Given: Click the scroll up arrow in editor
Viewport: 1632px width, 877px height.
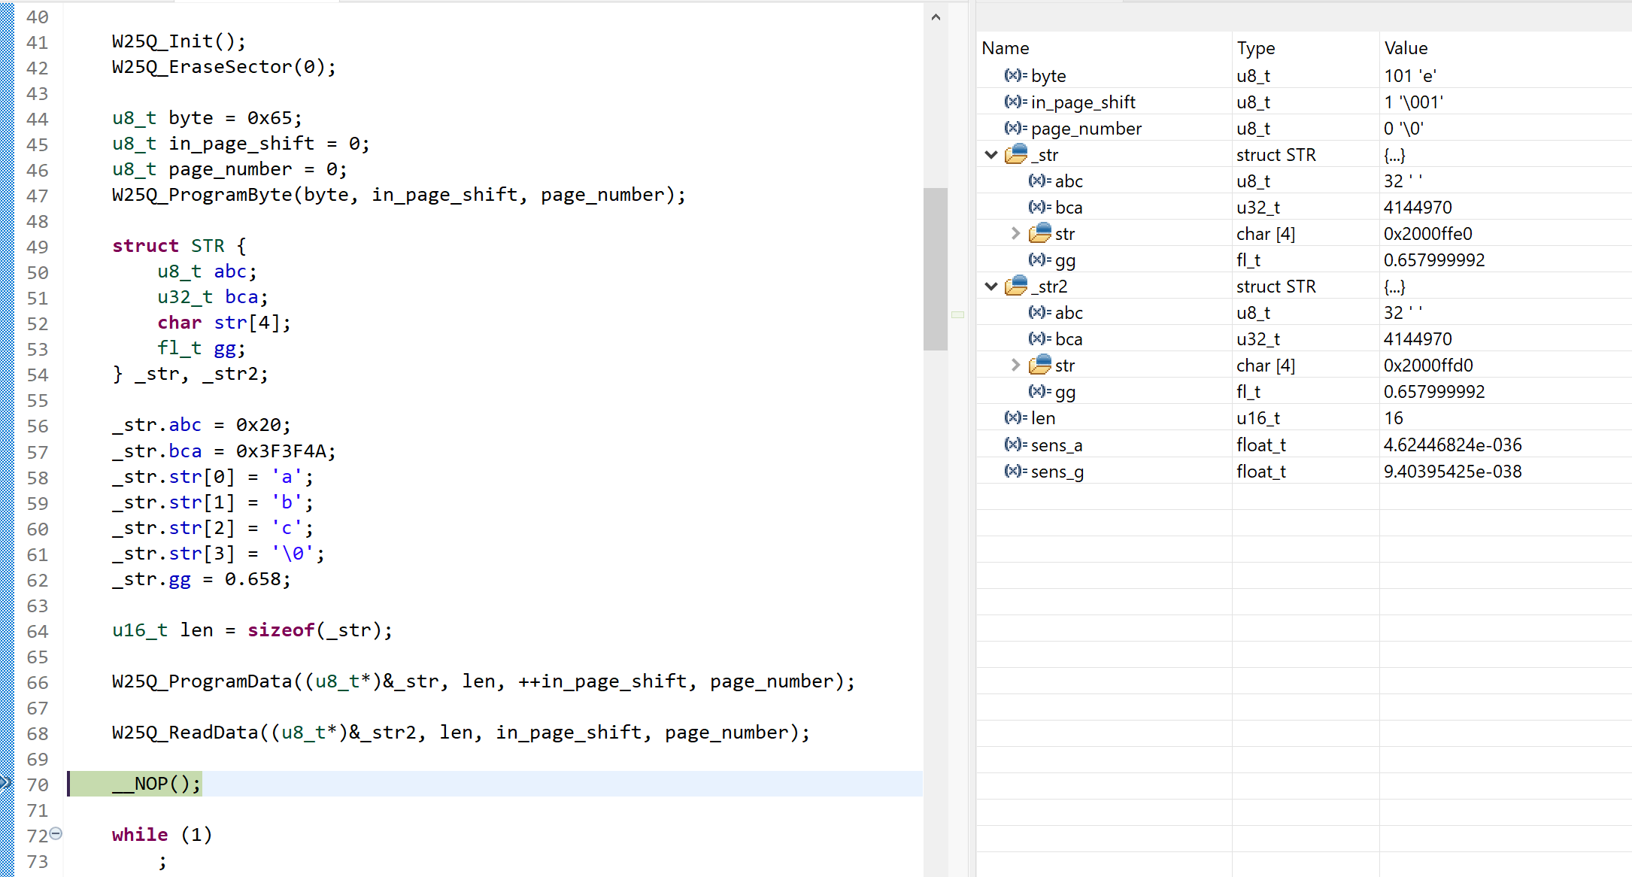Looking at the screenshot, I should point(936,17).
